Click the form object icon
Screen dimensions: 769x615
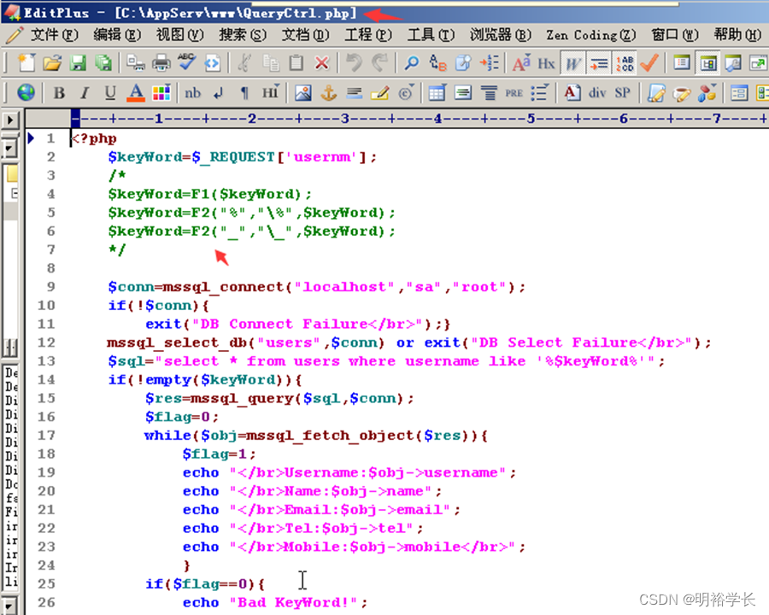(x=738, y=92)
